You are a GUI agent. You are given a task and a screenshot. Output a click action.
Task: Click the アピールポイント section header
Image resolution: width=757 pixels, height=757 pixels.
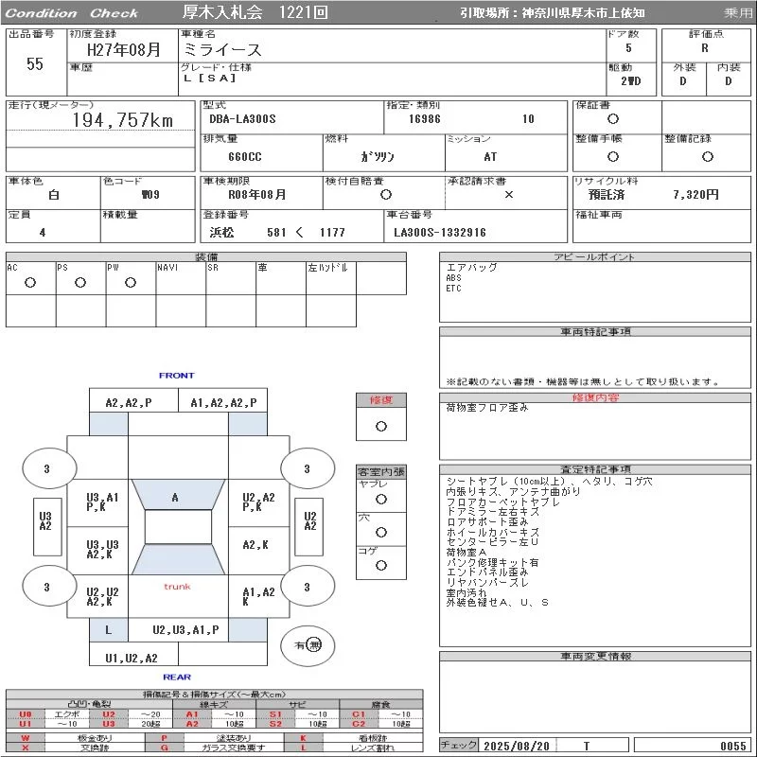point(596,257)
